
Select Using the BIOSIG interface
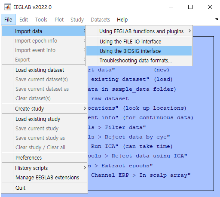139,51
